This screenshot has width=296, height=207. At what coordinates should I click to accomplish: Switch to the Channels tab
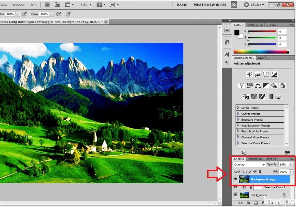point(255,159)
